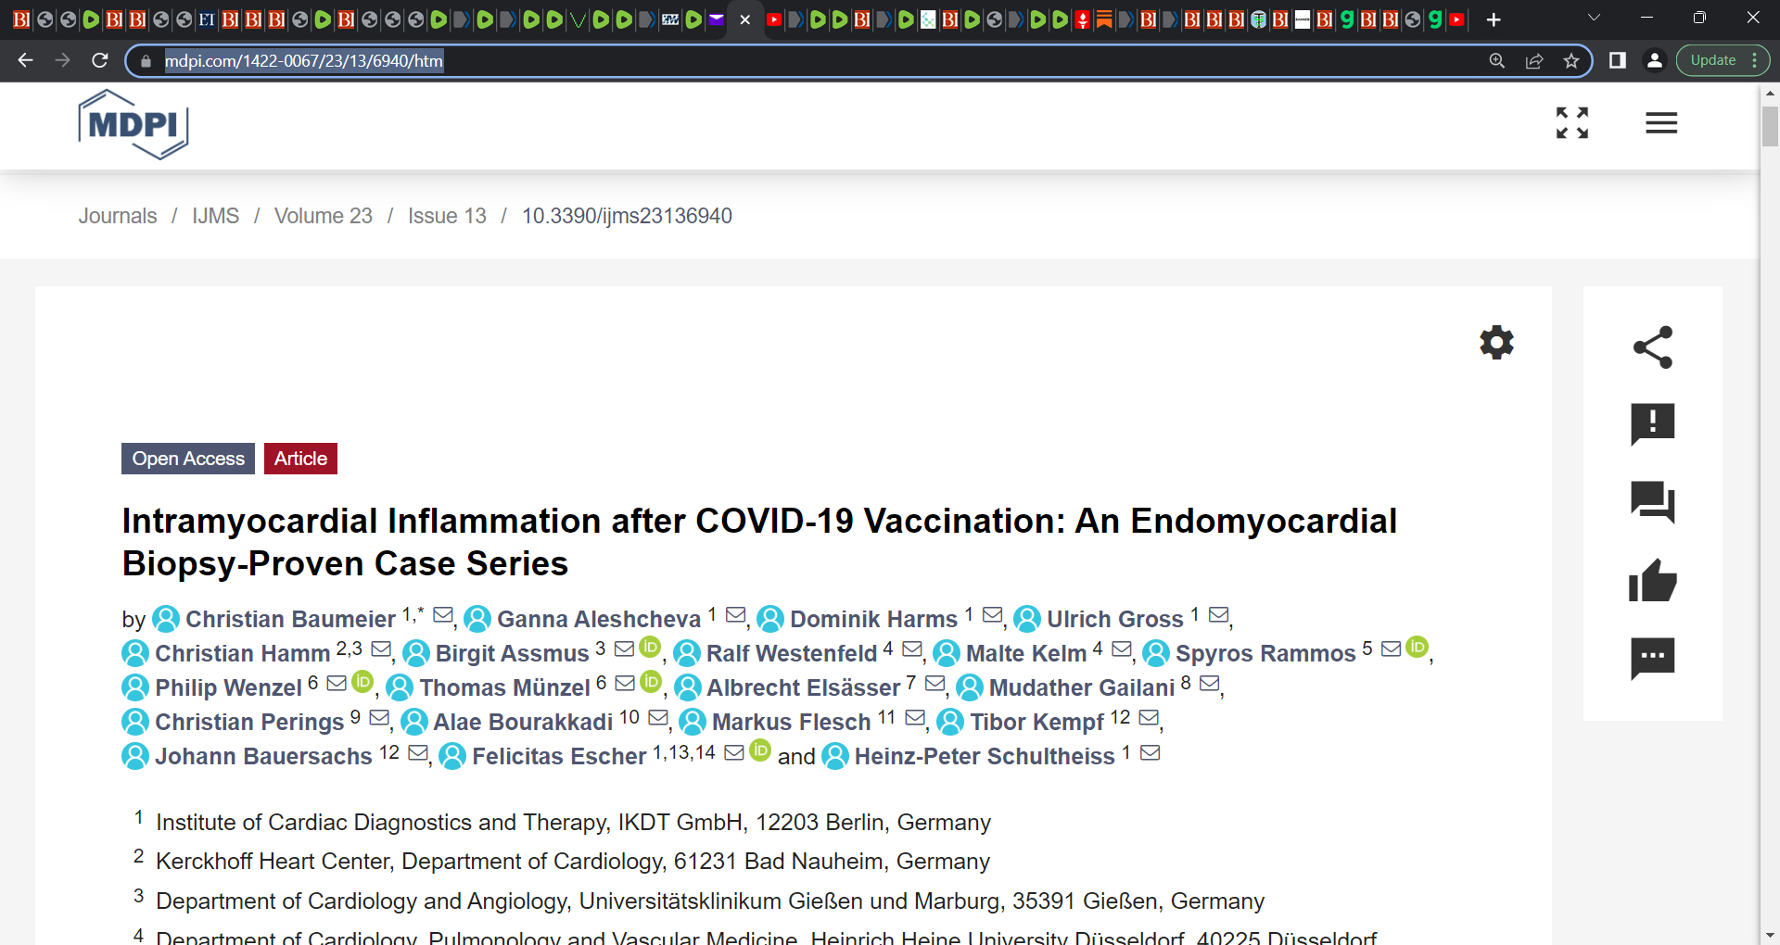Image resolution: width=1780 pixels, height=945 pixels.
Task: Click the share icon in sidebar
Action: tap(1653, 347)
